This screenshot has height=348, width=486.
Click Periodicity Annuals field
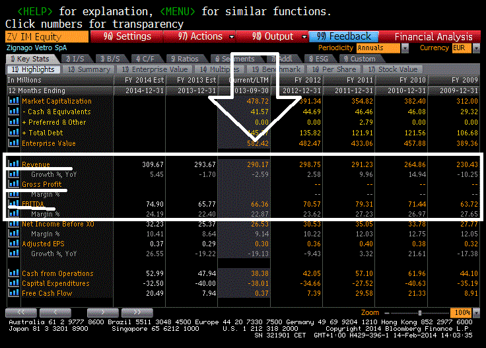378,48
